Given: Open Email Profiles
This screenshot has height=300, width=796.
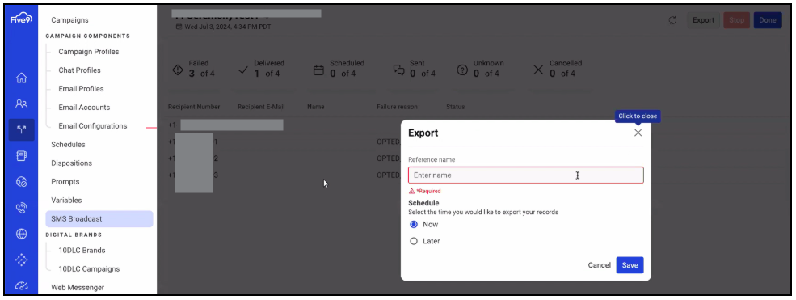Looking at the screenshot, I should 82,89.
